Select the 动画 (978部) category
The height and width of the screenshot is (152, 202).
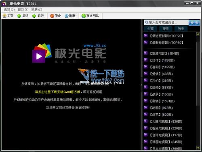[x=161, y=108]
